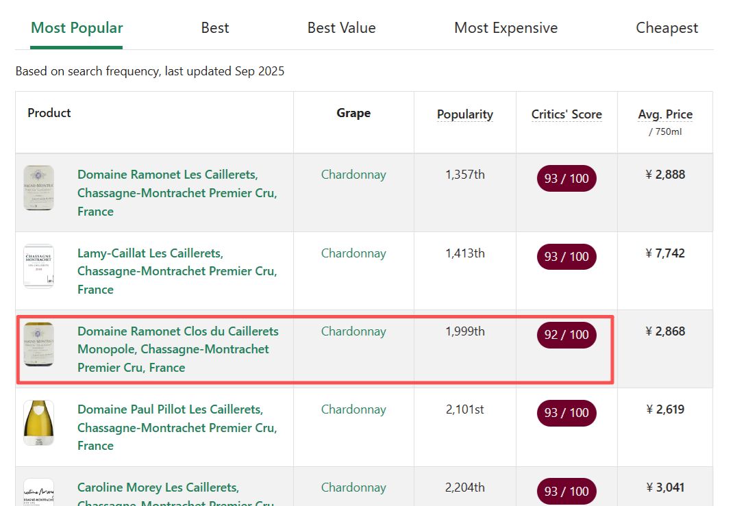Open Domaine Ramonet Clos du Caillerets thumbnail
731x506 pixels.
click(38, 344)
